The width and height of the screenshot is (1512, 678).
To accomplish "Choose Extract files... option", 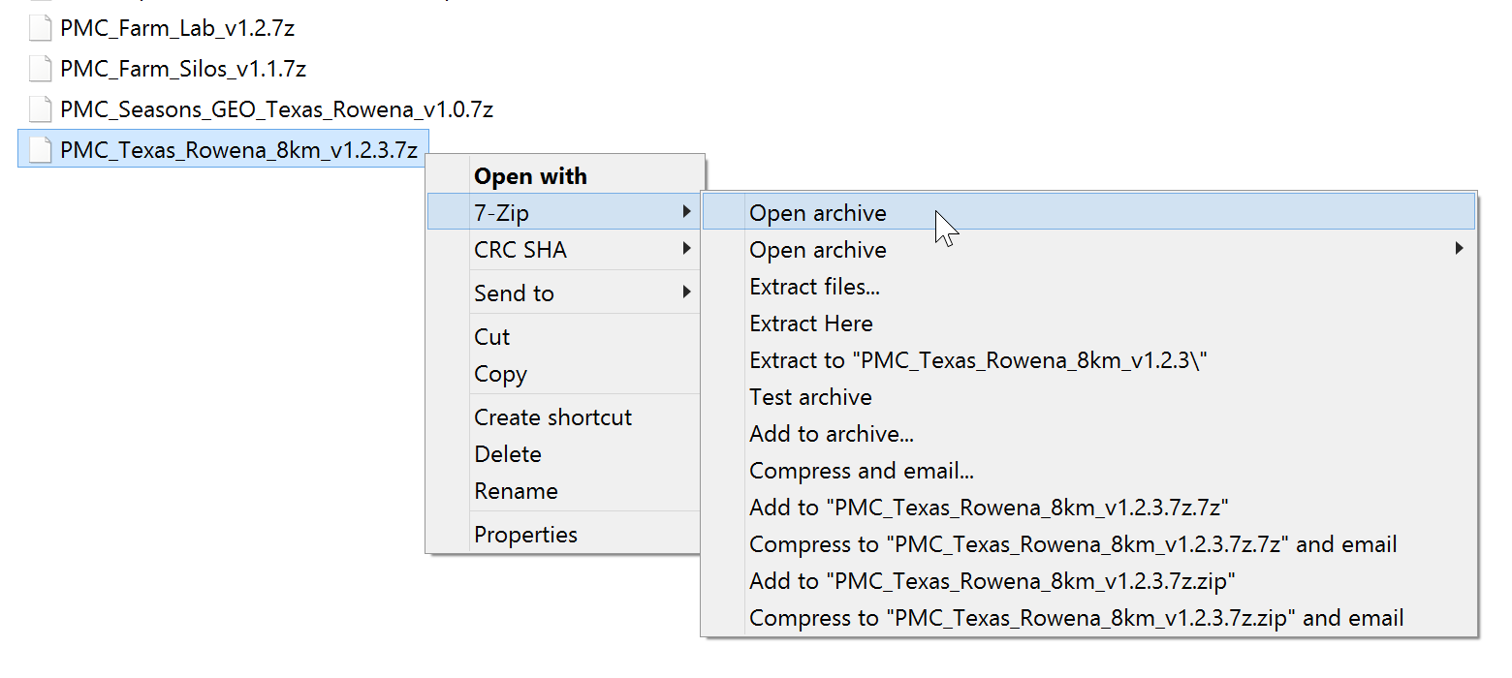I will pyautogui.click(x=1089, y=287).
